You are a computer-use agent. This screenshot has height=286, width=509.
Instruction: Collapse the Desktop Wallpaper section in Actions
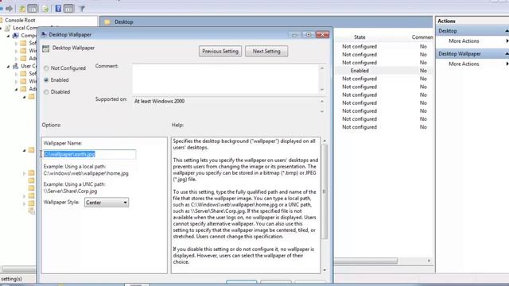pyautogui.click(x=507, y=54)
